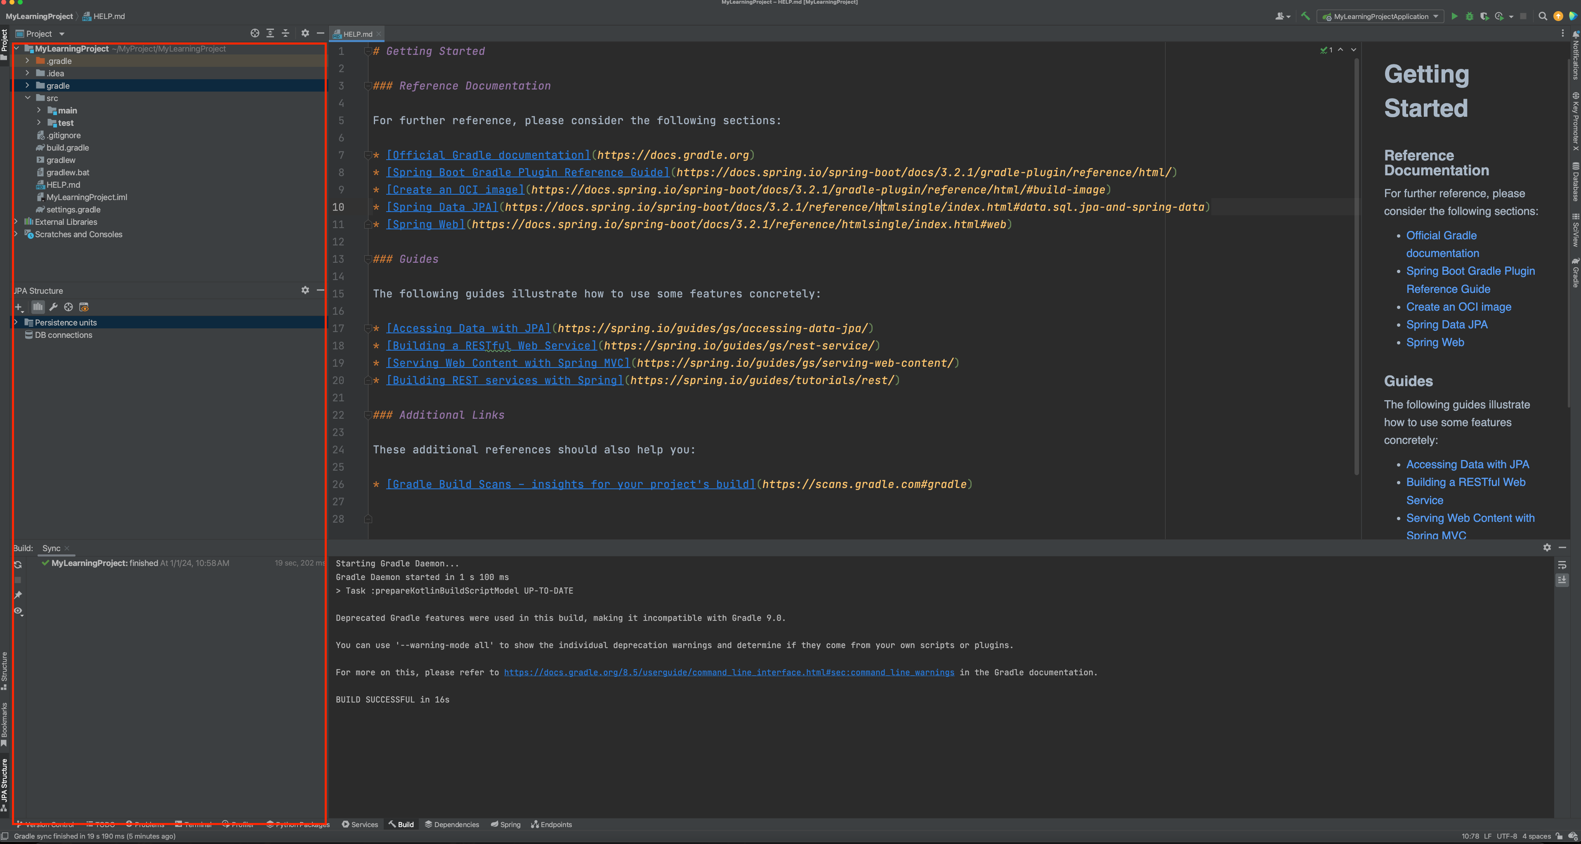
Task: Select build.gradle in the project tree
Action: (68, 147)
